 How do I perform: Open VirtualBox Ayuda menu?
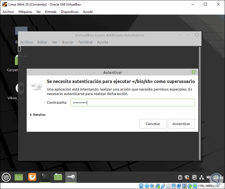pyautogui.click(x=88, y=12)
